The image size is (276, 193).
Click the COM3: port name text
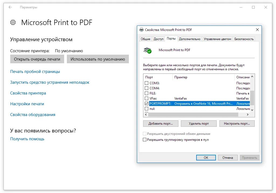(x=154, y=83)
